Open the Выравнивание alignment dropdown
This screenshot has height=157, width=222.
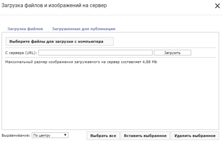[x=50, y=135]
